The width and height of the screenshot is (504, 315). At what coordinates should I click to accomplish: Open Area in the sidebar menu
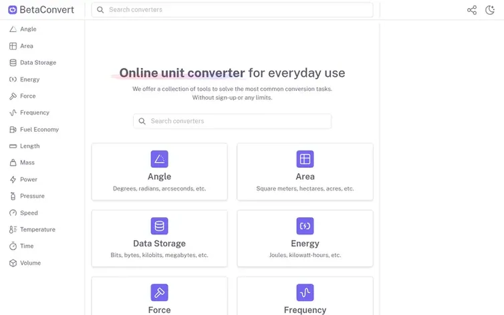click(26, 46)
